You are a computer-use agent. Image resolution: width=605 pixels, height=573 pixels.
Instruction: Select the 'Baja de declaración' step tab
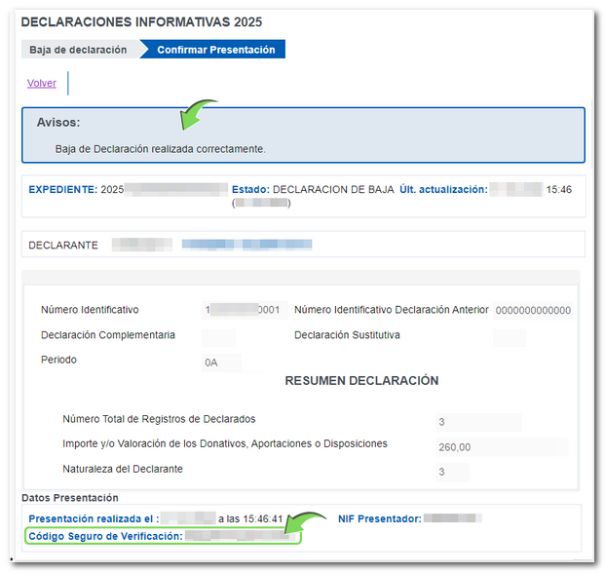tap(77, 50)
